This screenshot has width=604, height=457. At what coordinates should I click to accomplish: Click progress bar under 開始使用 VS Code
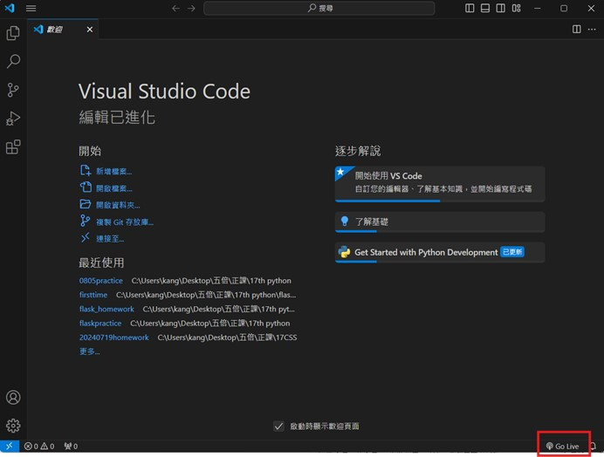[x=440, y=201]
